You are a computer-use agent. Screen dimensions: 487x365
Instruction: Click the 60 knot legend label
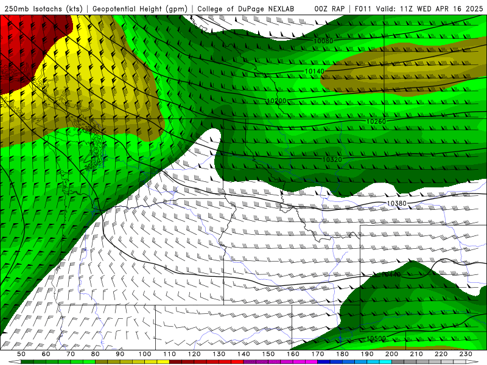pyautogui.click(x=46, y=354)
